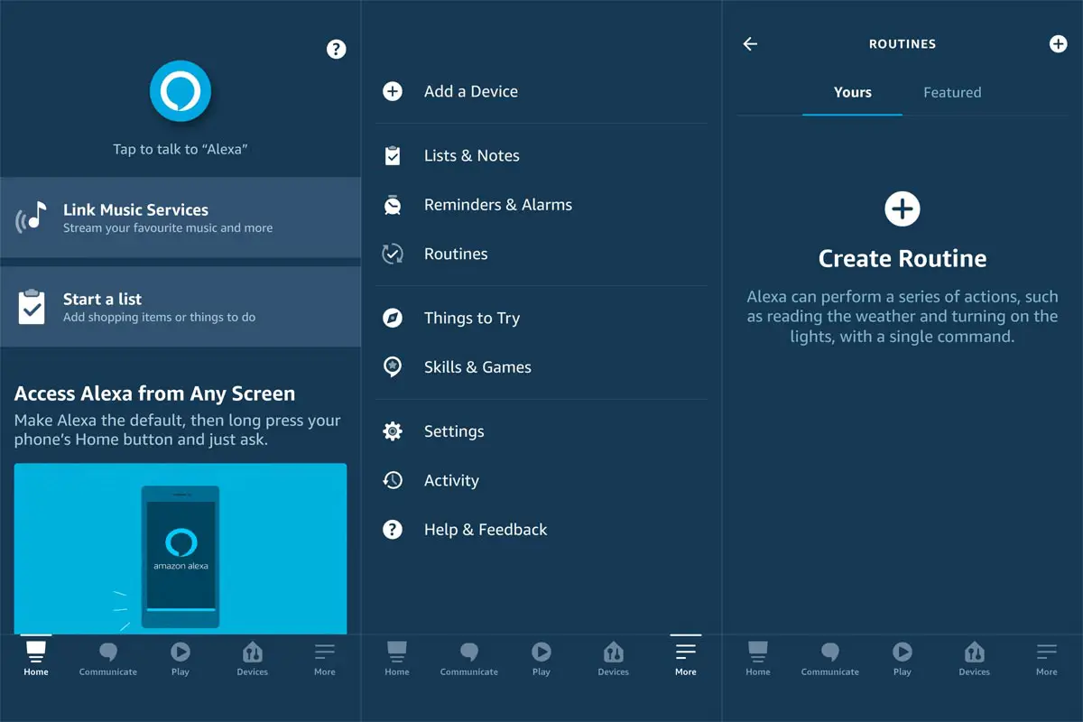The height and width of the screenshot is (722, 1083).
Task: Click the Create Routine heading
Action: tap(902, 259)
